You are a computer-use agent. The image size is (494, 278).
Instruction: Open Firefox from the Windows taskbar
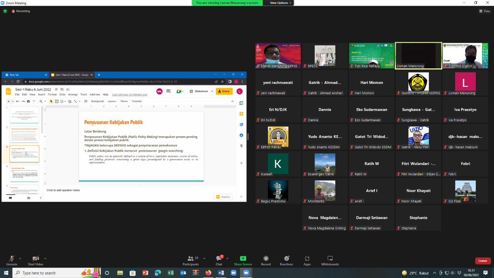click(x=208, y=273)
